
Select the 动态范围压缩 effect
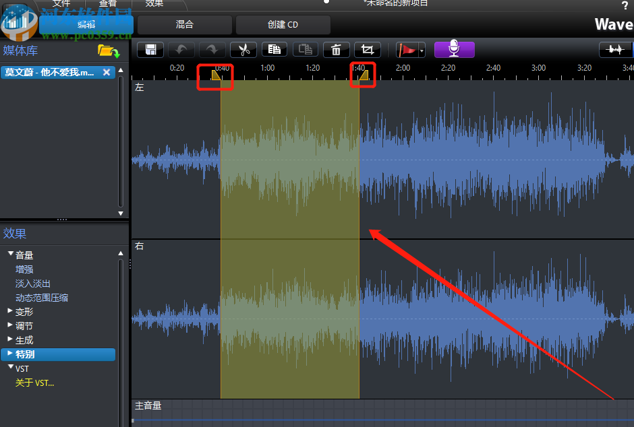(42, 298)
